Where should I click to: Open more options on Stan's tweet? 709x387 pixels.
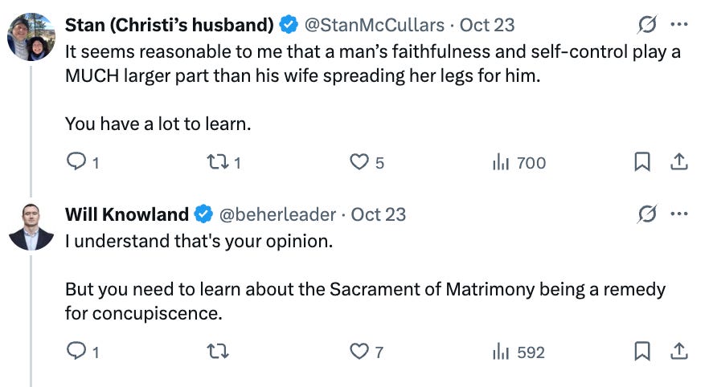coord(679,25)
